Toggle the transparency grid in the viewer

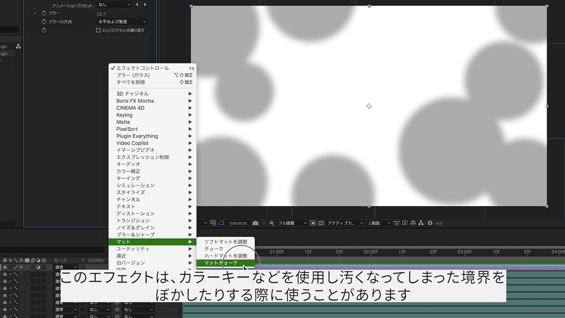pos(321,223)
